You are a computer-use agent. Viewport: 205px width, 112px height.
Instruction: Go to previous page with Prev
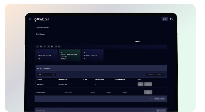pyautogui.click(x=151, y=99)
